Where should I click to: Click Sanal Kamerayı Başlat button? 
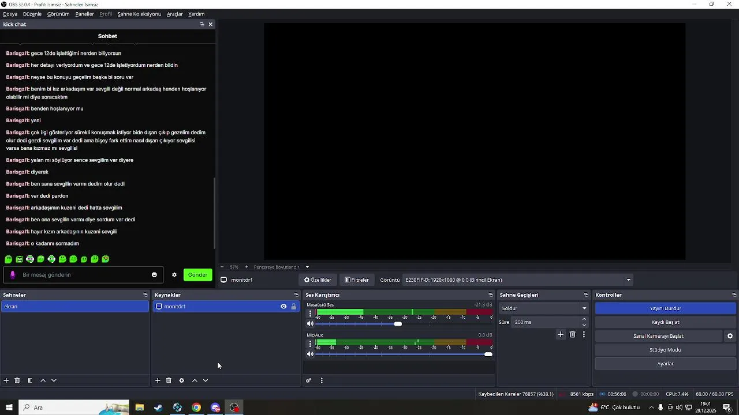(659, 336)
